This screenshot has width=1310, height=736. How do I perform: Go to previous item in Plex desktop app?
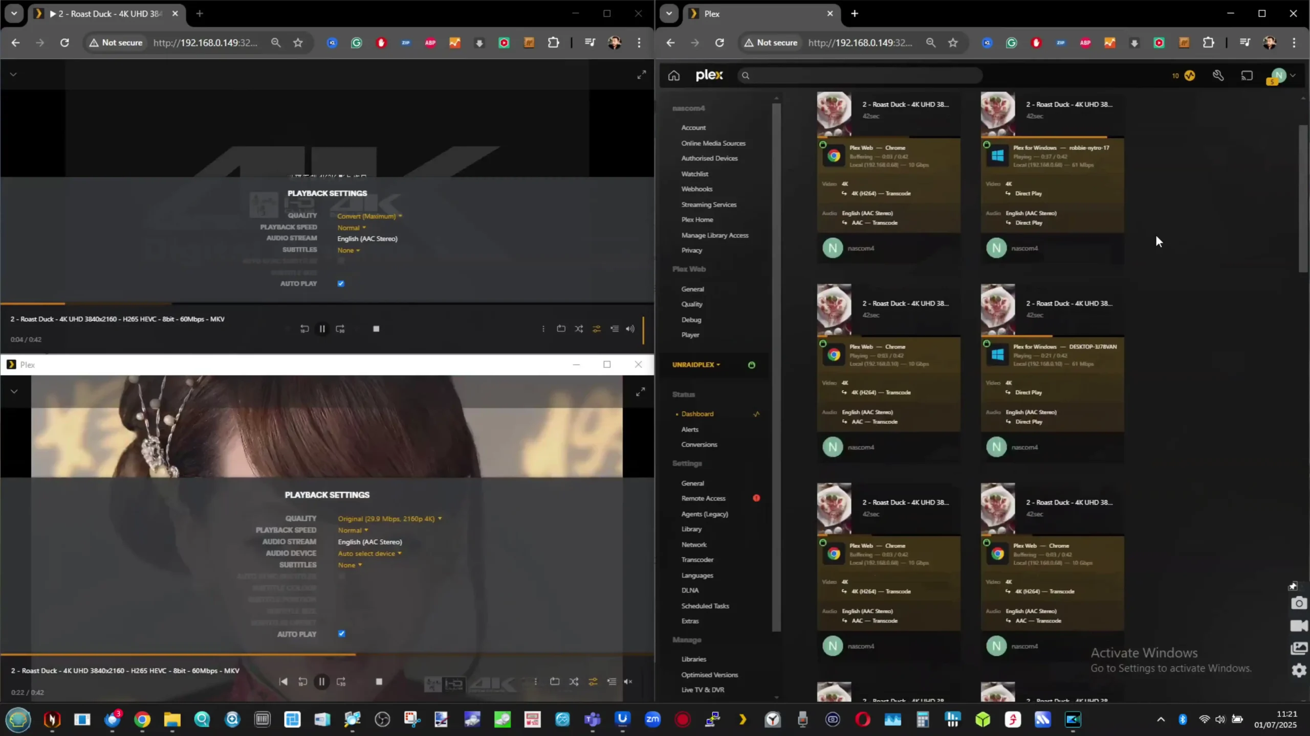[283, 681]
